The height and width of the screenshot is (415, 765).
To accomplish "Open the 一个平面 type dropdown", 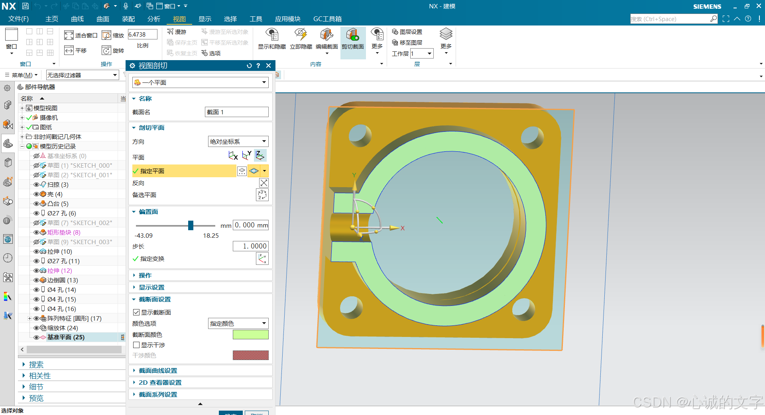I will tap(200, 82).
